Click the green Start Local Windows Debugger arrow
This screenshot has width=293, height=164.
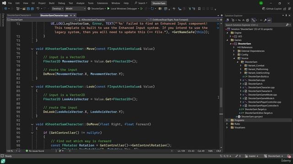coord(109,9)
